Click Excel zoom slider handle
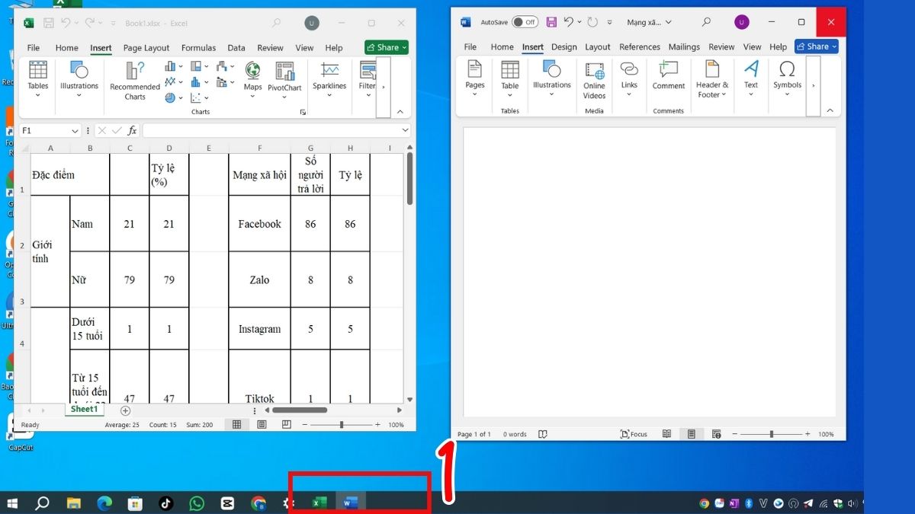The image size is (915, 514). point(341,424)
